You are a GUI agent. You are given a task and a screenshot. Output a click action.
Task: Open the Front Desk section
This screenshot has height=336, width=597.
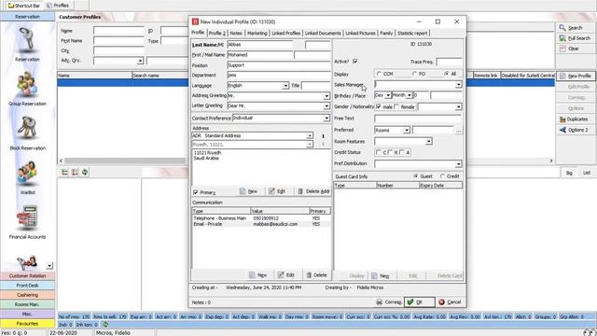point(27,286)
